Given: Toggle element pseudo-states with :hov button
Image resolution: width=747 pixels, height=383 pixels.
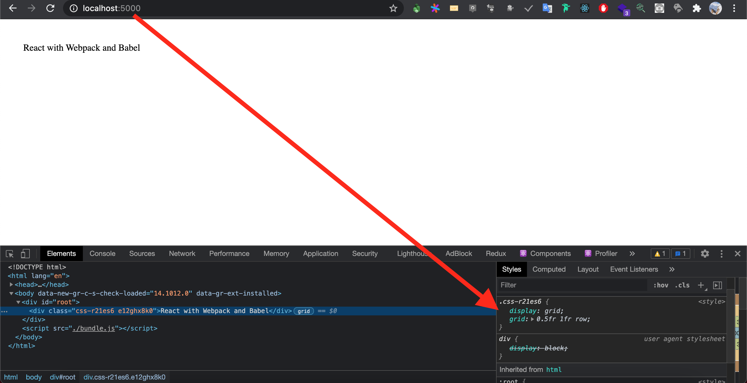Looking at the screenshot, I should (x=662, y=285).
